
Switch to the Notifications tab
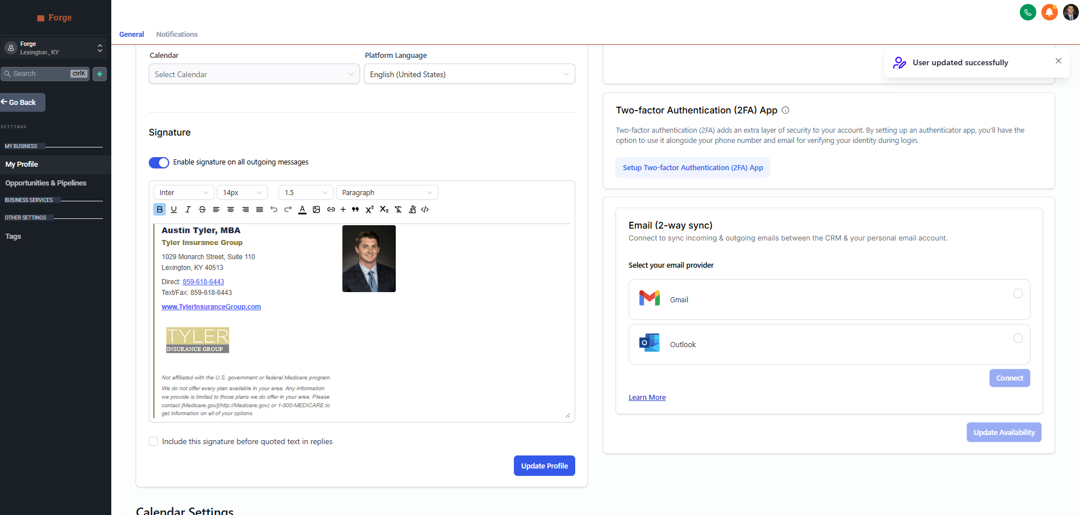(177, 35)
